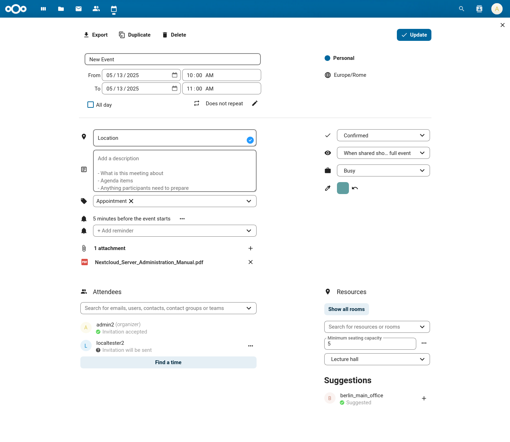Open options for localtester2 attendee
The image size is (510, 442).
(251, 346)
